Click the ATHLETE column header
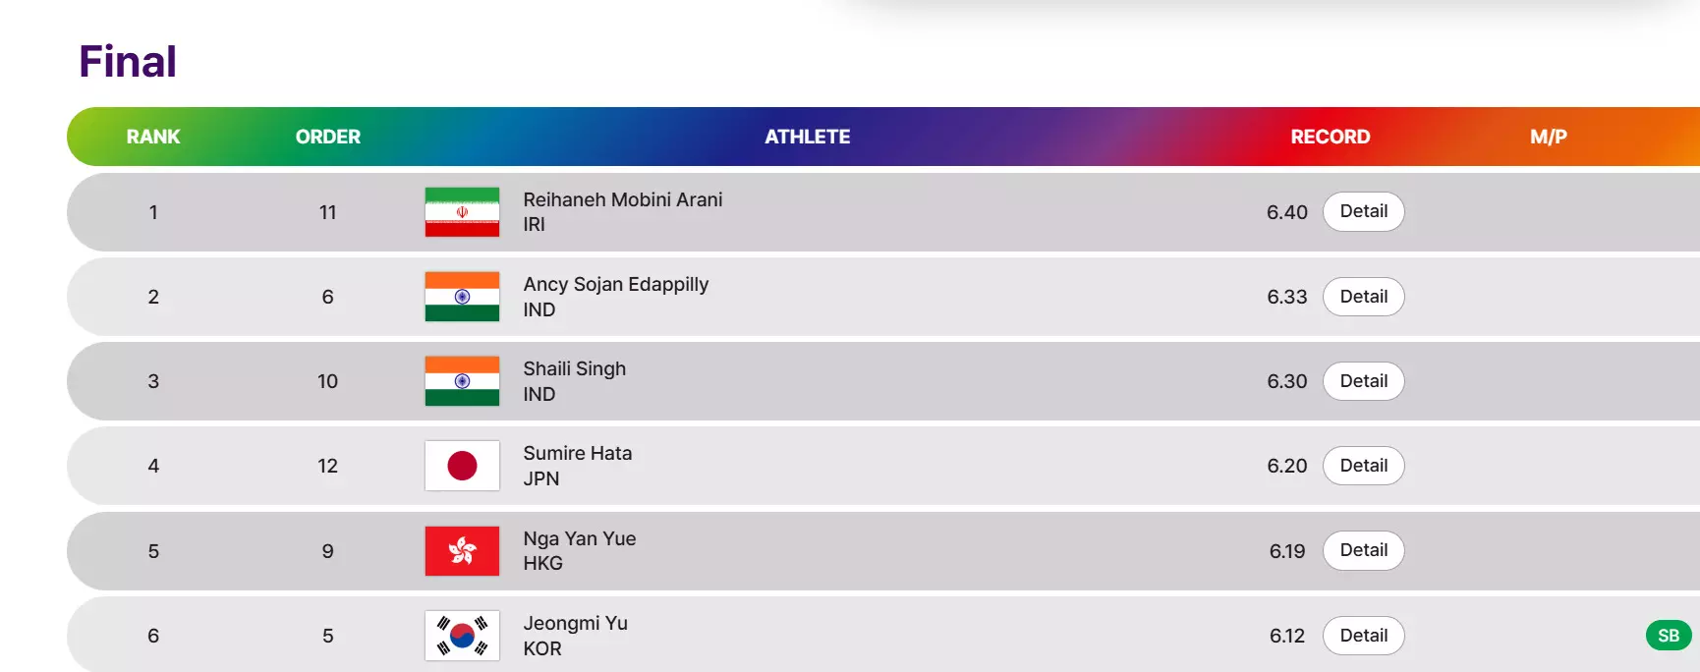The height and width of the screenshot is (672, 1700). (x=808, y=137)
